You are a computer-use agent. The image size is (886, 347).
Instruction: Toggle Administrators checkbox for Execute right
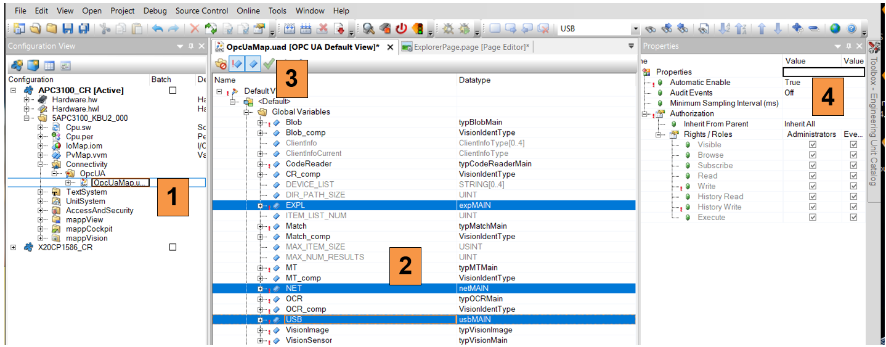tap(813, 218)
